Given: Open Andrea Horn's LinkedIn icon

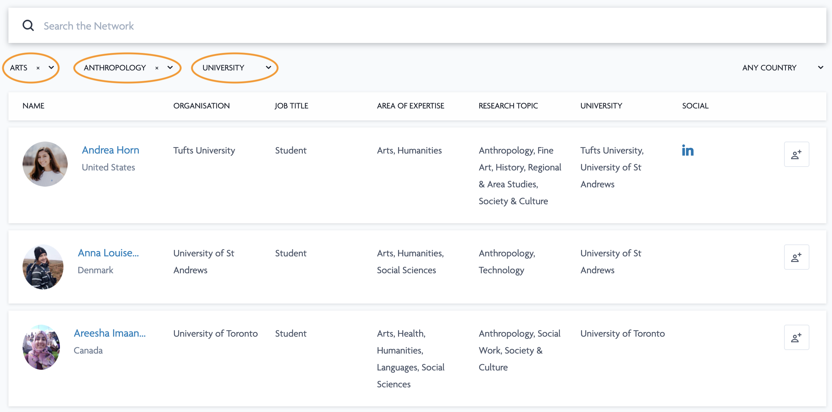Looking at the screenshot, I should coord(687,151).
